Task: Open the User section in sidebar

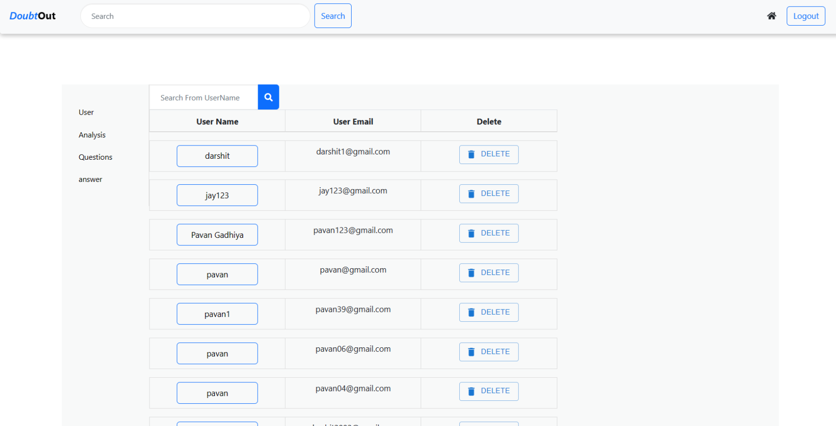Action: [86, 112]
